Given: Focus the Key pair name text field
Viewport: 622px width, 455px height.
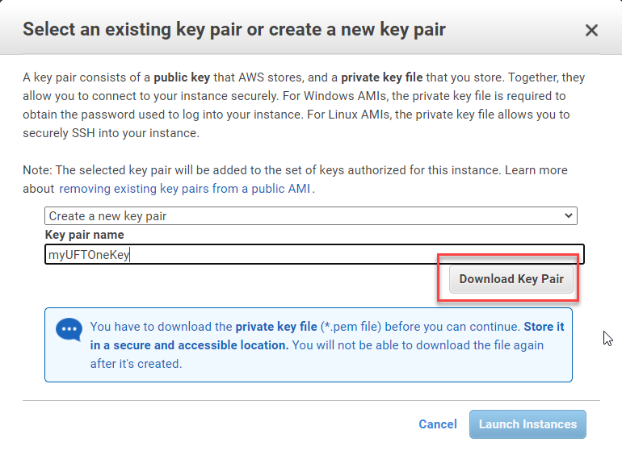Looking at the screenshot, I should pos(314,254).
